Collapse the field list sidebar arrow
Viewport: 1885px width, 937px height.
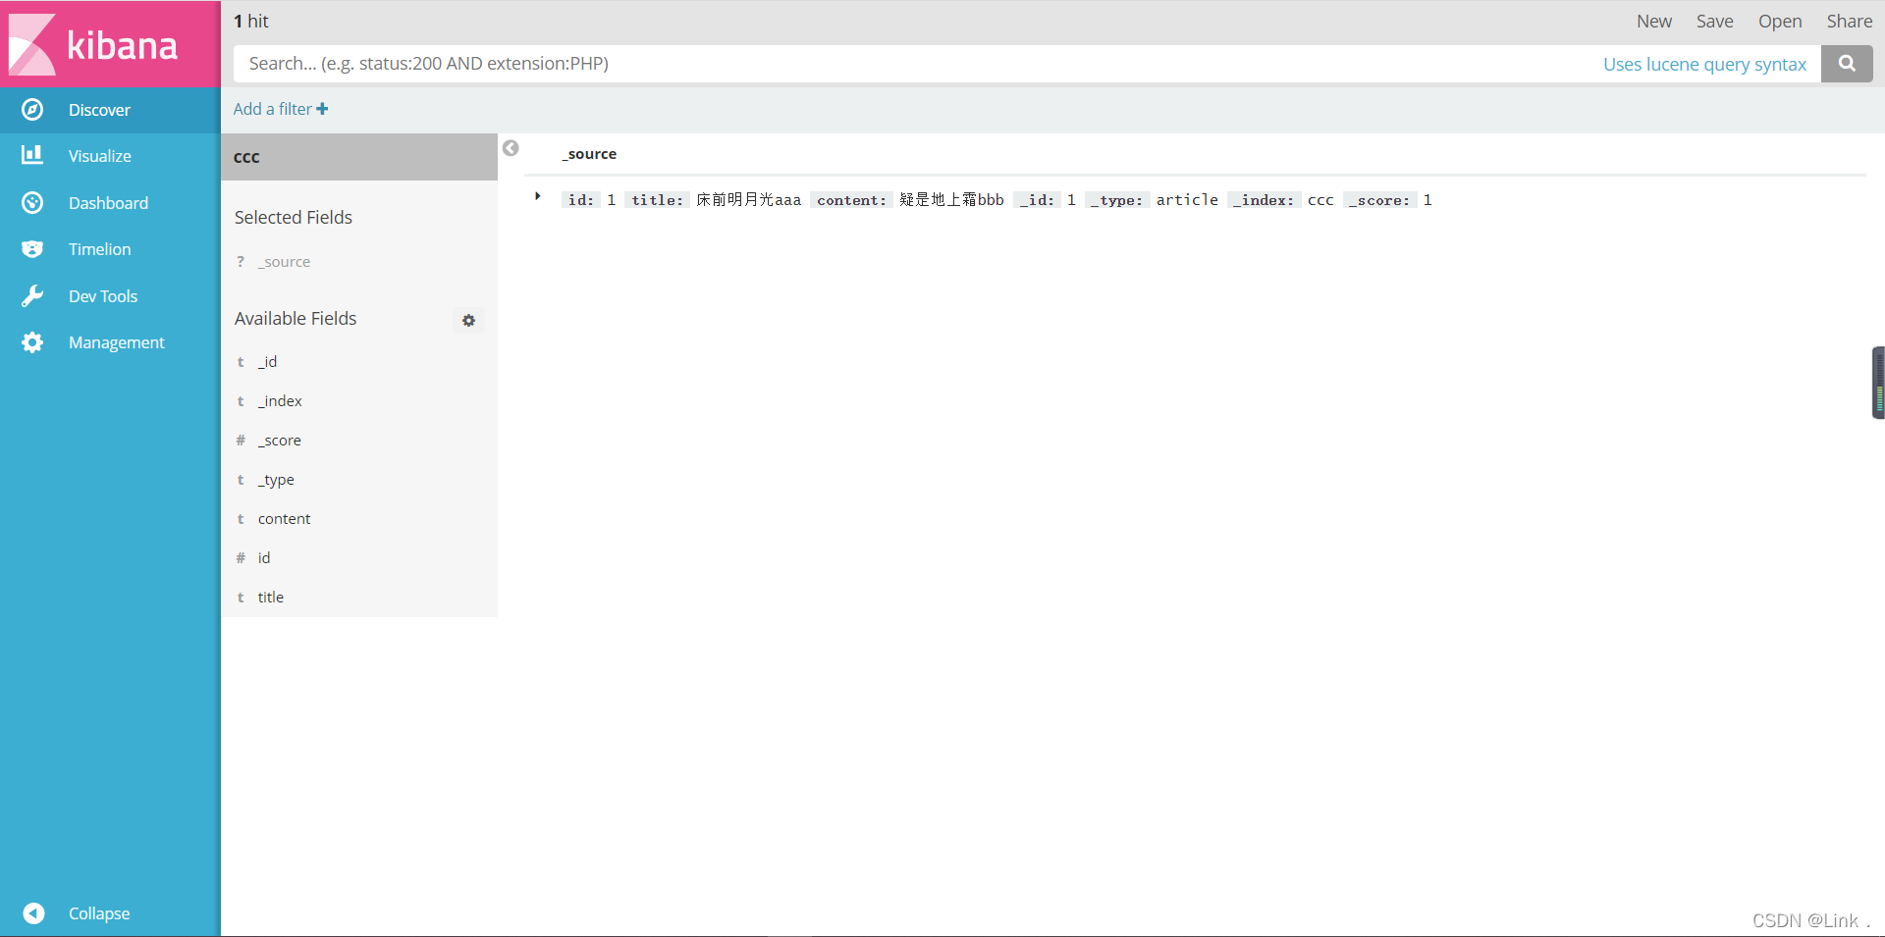click(x=511, y=148)
